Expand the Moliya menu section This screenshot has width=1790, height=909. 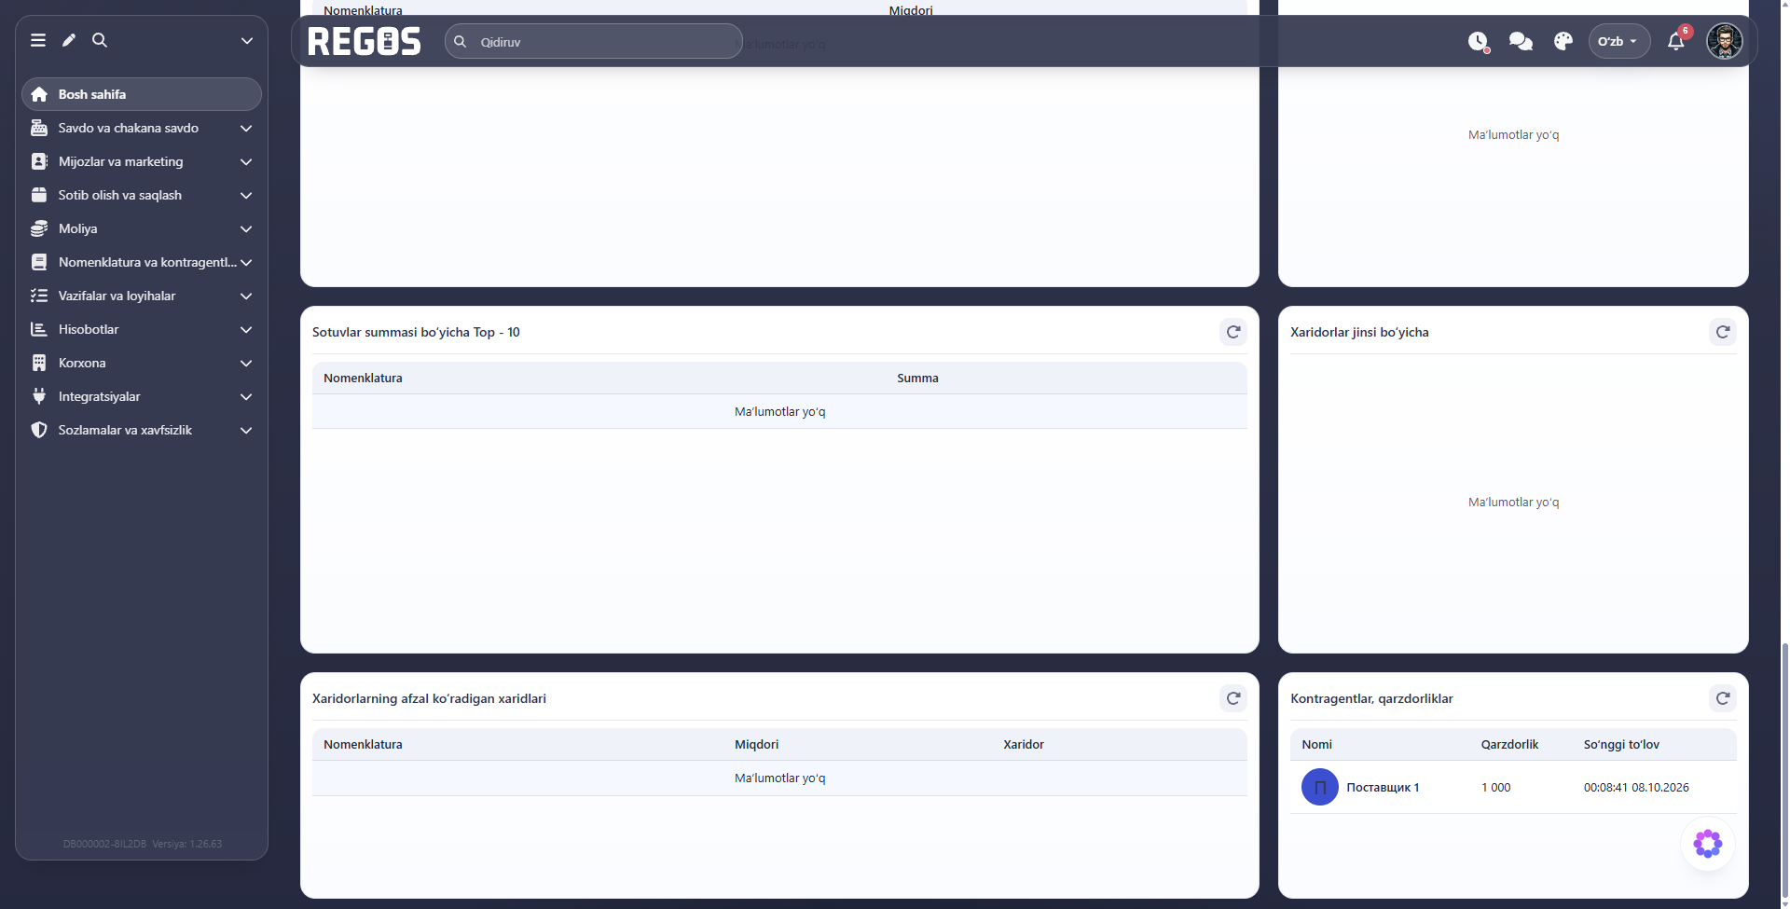pos(142,228)
